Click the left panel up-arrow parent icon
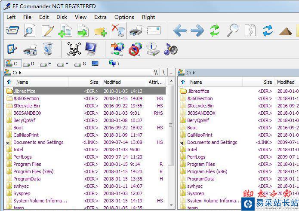 [9, 82]
